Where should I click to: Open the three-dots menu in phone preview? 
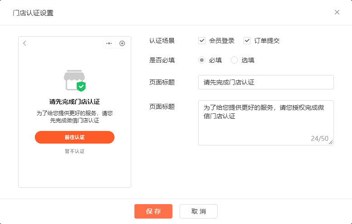pyautogui.click(x=109, y=43)
